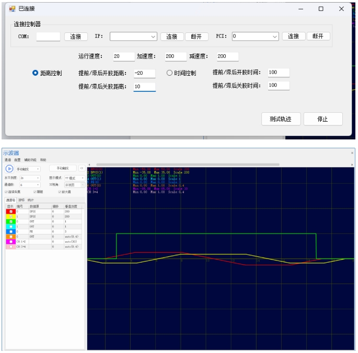Click the PCI 连接 button
The width and height of the screenshot is (358, 353).
pyautogui.click(x=294, y=36)
